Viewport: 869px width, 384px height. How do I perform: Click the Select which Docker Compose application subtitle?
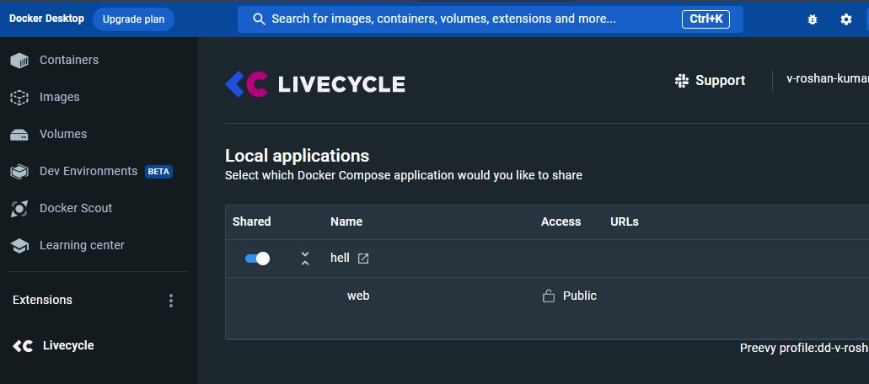[404, 176]
